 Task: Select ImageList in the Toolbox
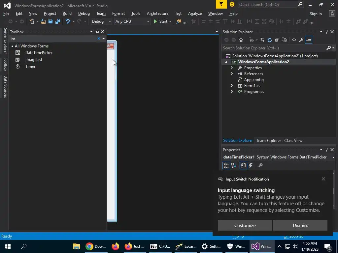34,60
